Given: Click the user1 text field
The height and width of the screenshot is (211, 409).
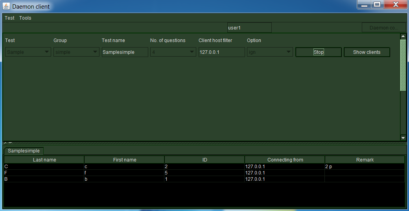Looking at the screenshot, I should pyautogui.click(x=249, y=28).
